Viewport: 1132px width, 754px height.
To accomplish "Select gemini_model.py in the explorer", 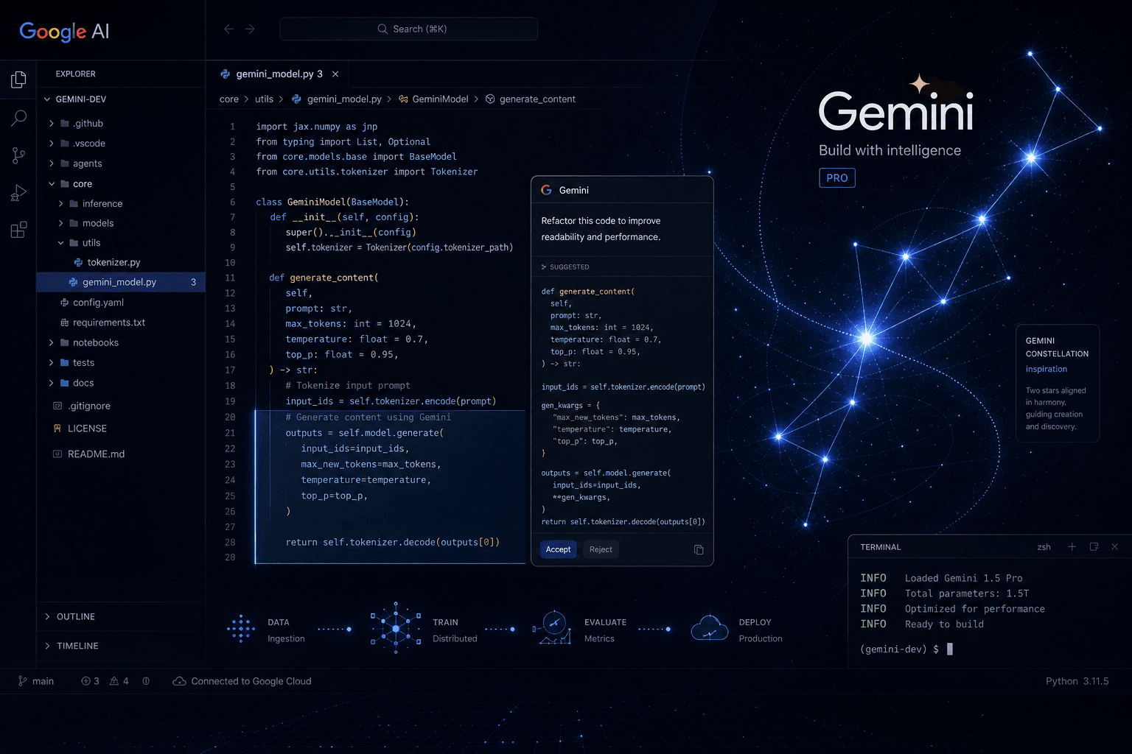I will (121, 282).
